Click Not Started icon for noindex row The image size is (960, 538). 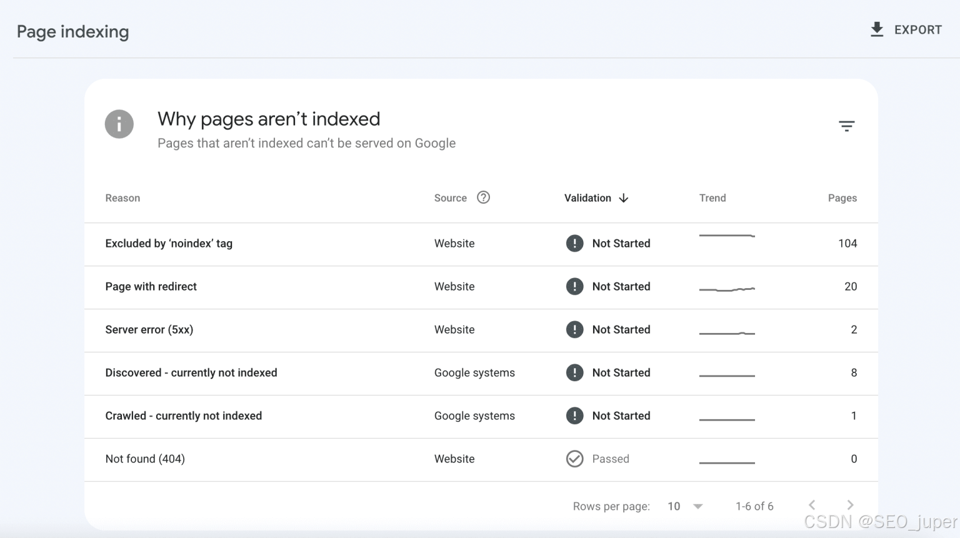574,243
